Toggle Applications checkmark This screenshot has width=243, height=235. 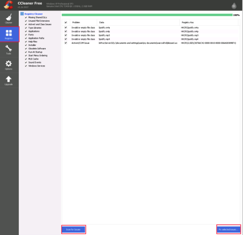[26, 31]
